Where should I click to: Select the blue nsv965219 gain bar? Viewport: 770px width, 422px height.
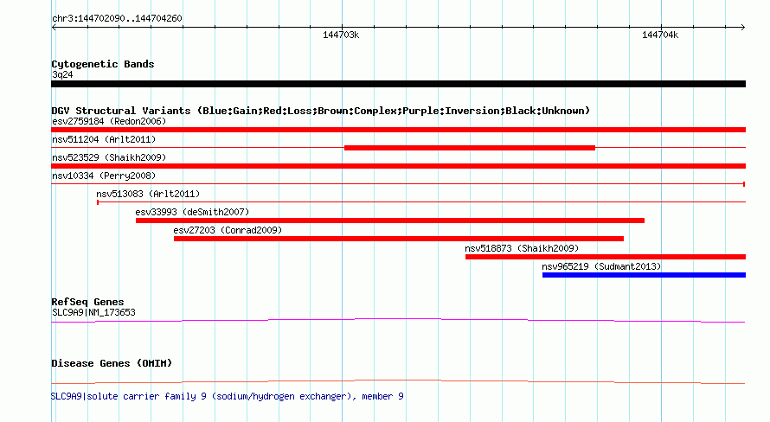644,275
